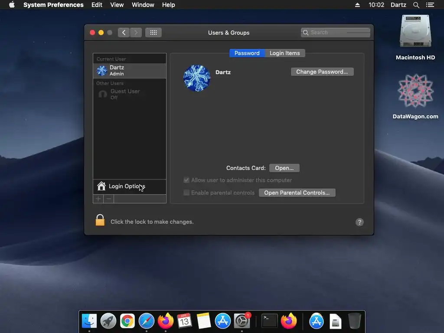Open Spotlight search in the menu bar
The image size is (444, 333).
point(416,5)
